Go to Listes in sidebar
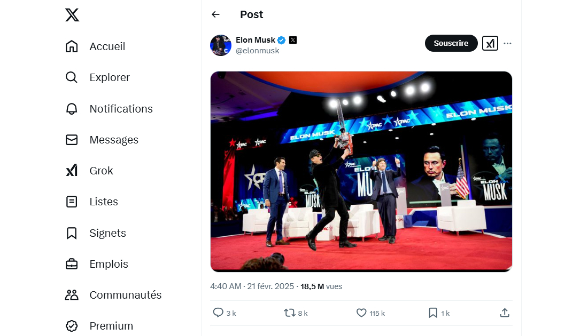 tap(104, 202)
